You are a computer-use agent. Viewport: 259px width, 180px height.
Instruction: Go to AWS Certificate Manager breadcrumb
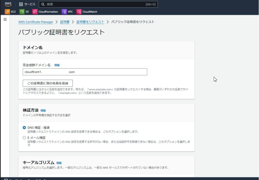(36, 22)
